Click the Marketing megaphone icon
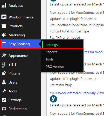This screenshot has height=116, width=104. click(4, 35)
